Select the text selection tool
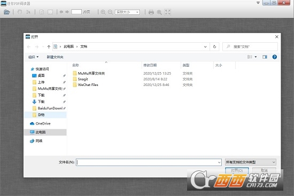The image size is (294, 196). pos(28,12)
